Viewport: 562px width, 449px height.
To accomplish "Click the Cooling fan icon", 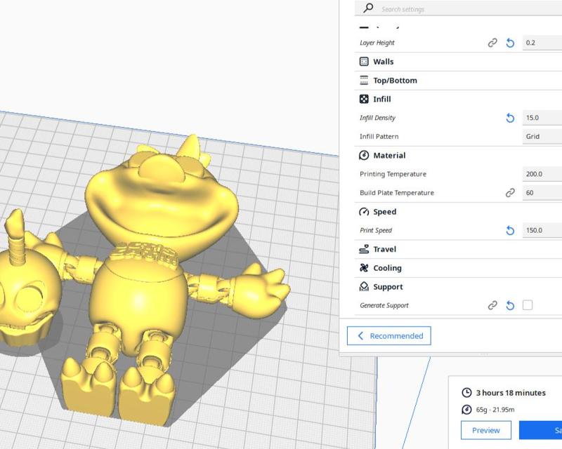I will pyautogui.click(x=364, y=268).
